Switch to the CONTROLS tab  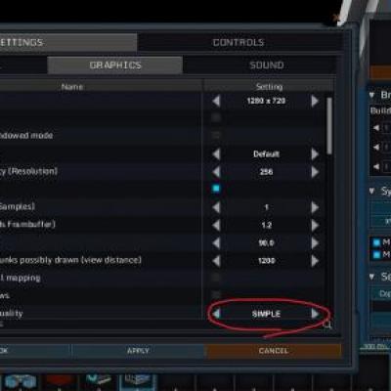[x=239, y=42]
